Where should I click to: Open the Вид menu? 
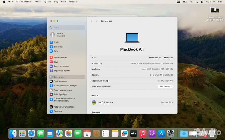(x=56, y=2)
